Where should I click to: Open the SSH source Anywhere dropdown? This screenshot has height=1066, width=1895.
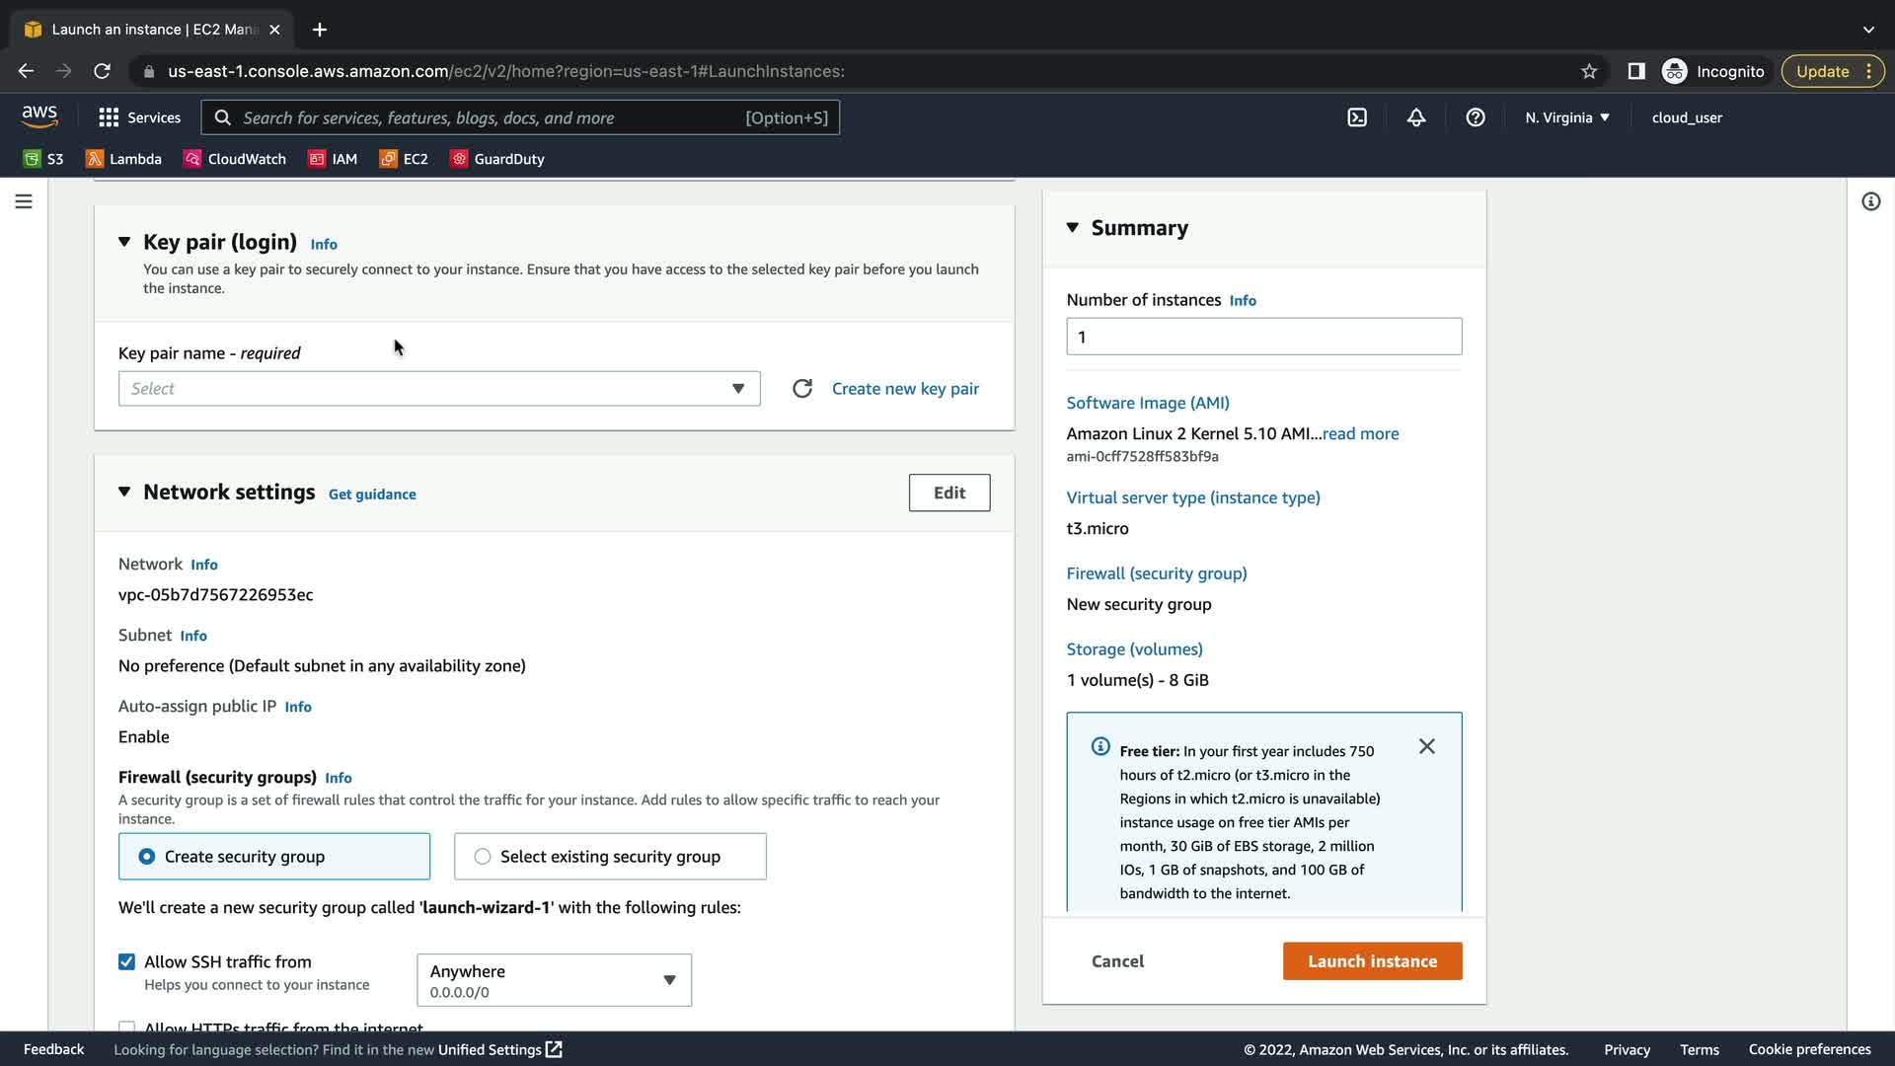pyautogui.click(x=554, y=980)
